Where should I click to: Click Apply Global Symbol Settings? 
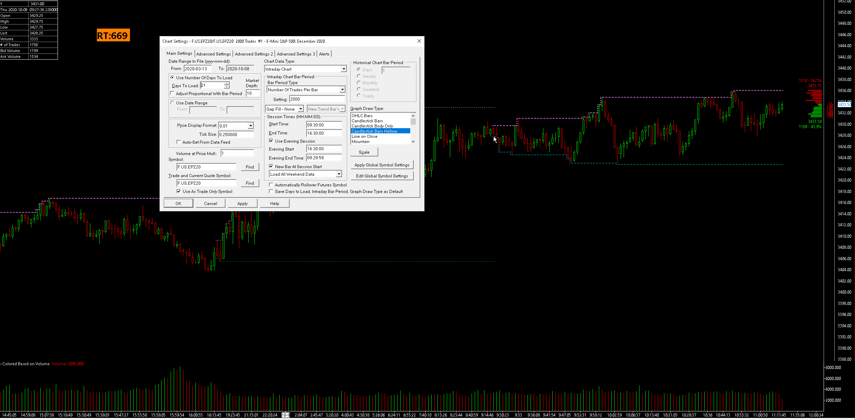382,165
